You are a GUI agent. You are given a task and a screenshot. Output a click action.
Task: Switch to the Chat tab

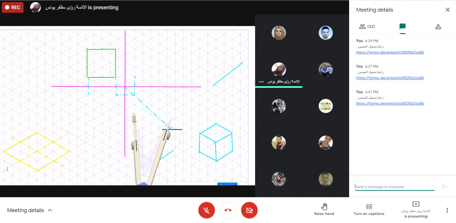click(x=403, y=27)
